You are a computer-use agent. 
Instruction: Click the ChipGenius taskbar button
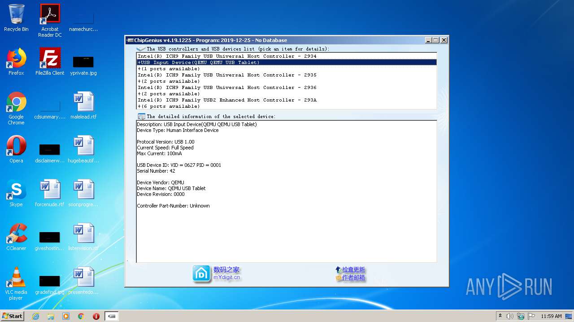pyautogui.click(x=112, y=316)
